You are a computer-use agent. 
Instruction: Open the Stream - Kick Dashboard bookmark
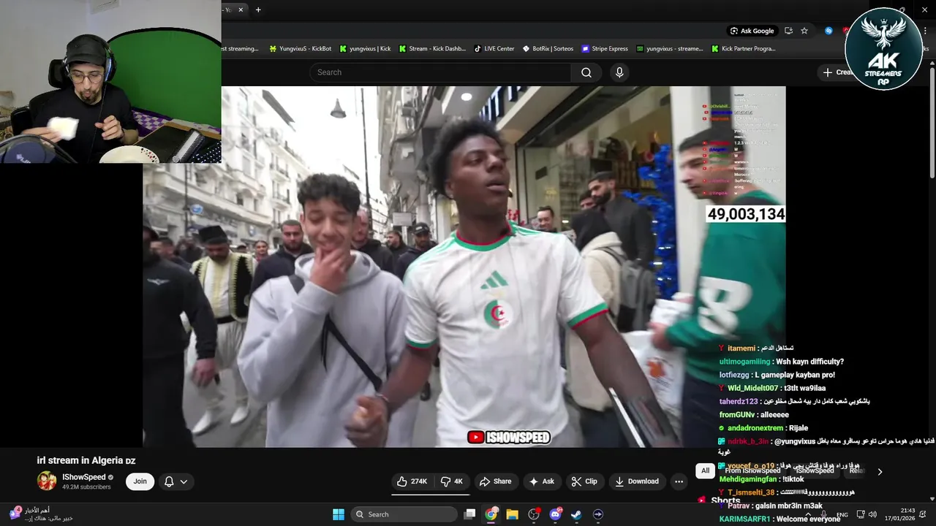pyautogui.click(x=432, y=49)
